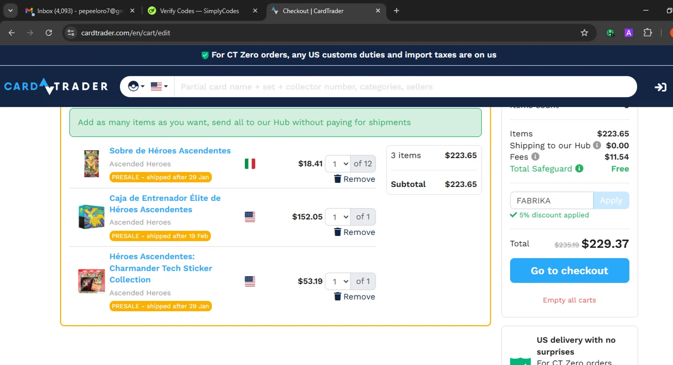
Task: Go back to the previous page
Action: 12,33
